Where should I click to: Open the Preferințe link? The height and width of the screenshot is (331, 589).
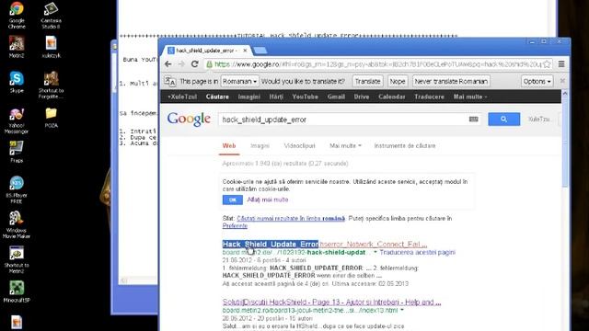point(235,226)
